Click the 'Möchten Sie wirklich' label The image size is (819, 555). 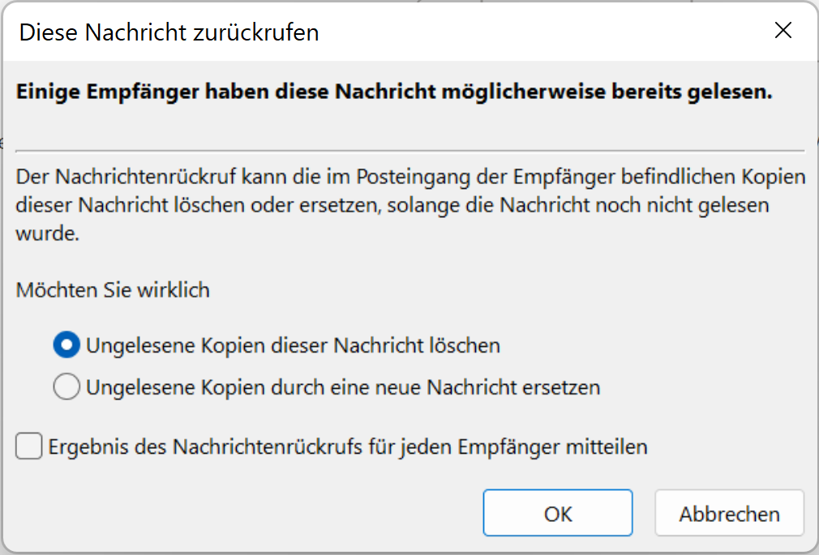113,290
